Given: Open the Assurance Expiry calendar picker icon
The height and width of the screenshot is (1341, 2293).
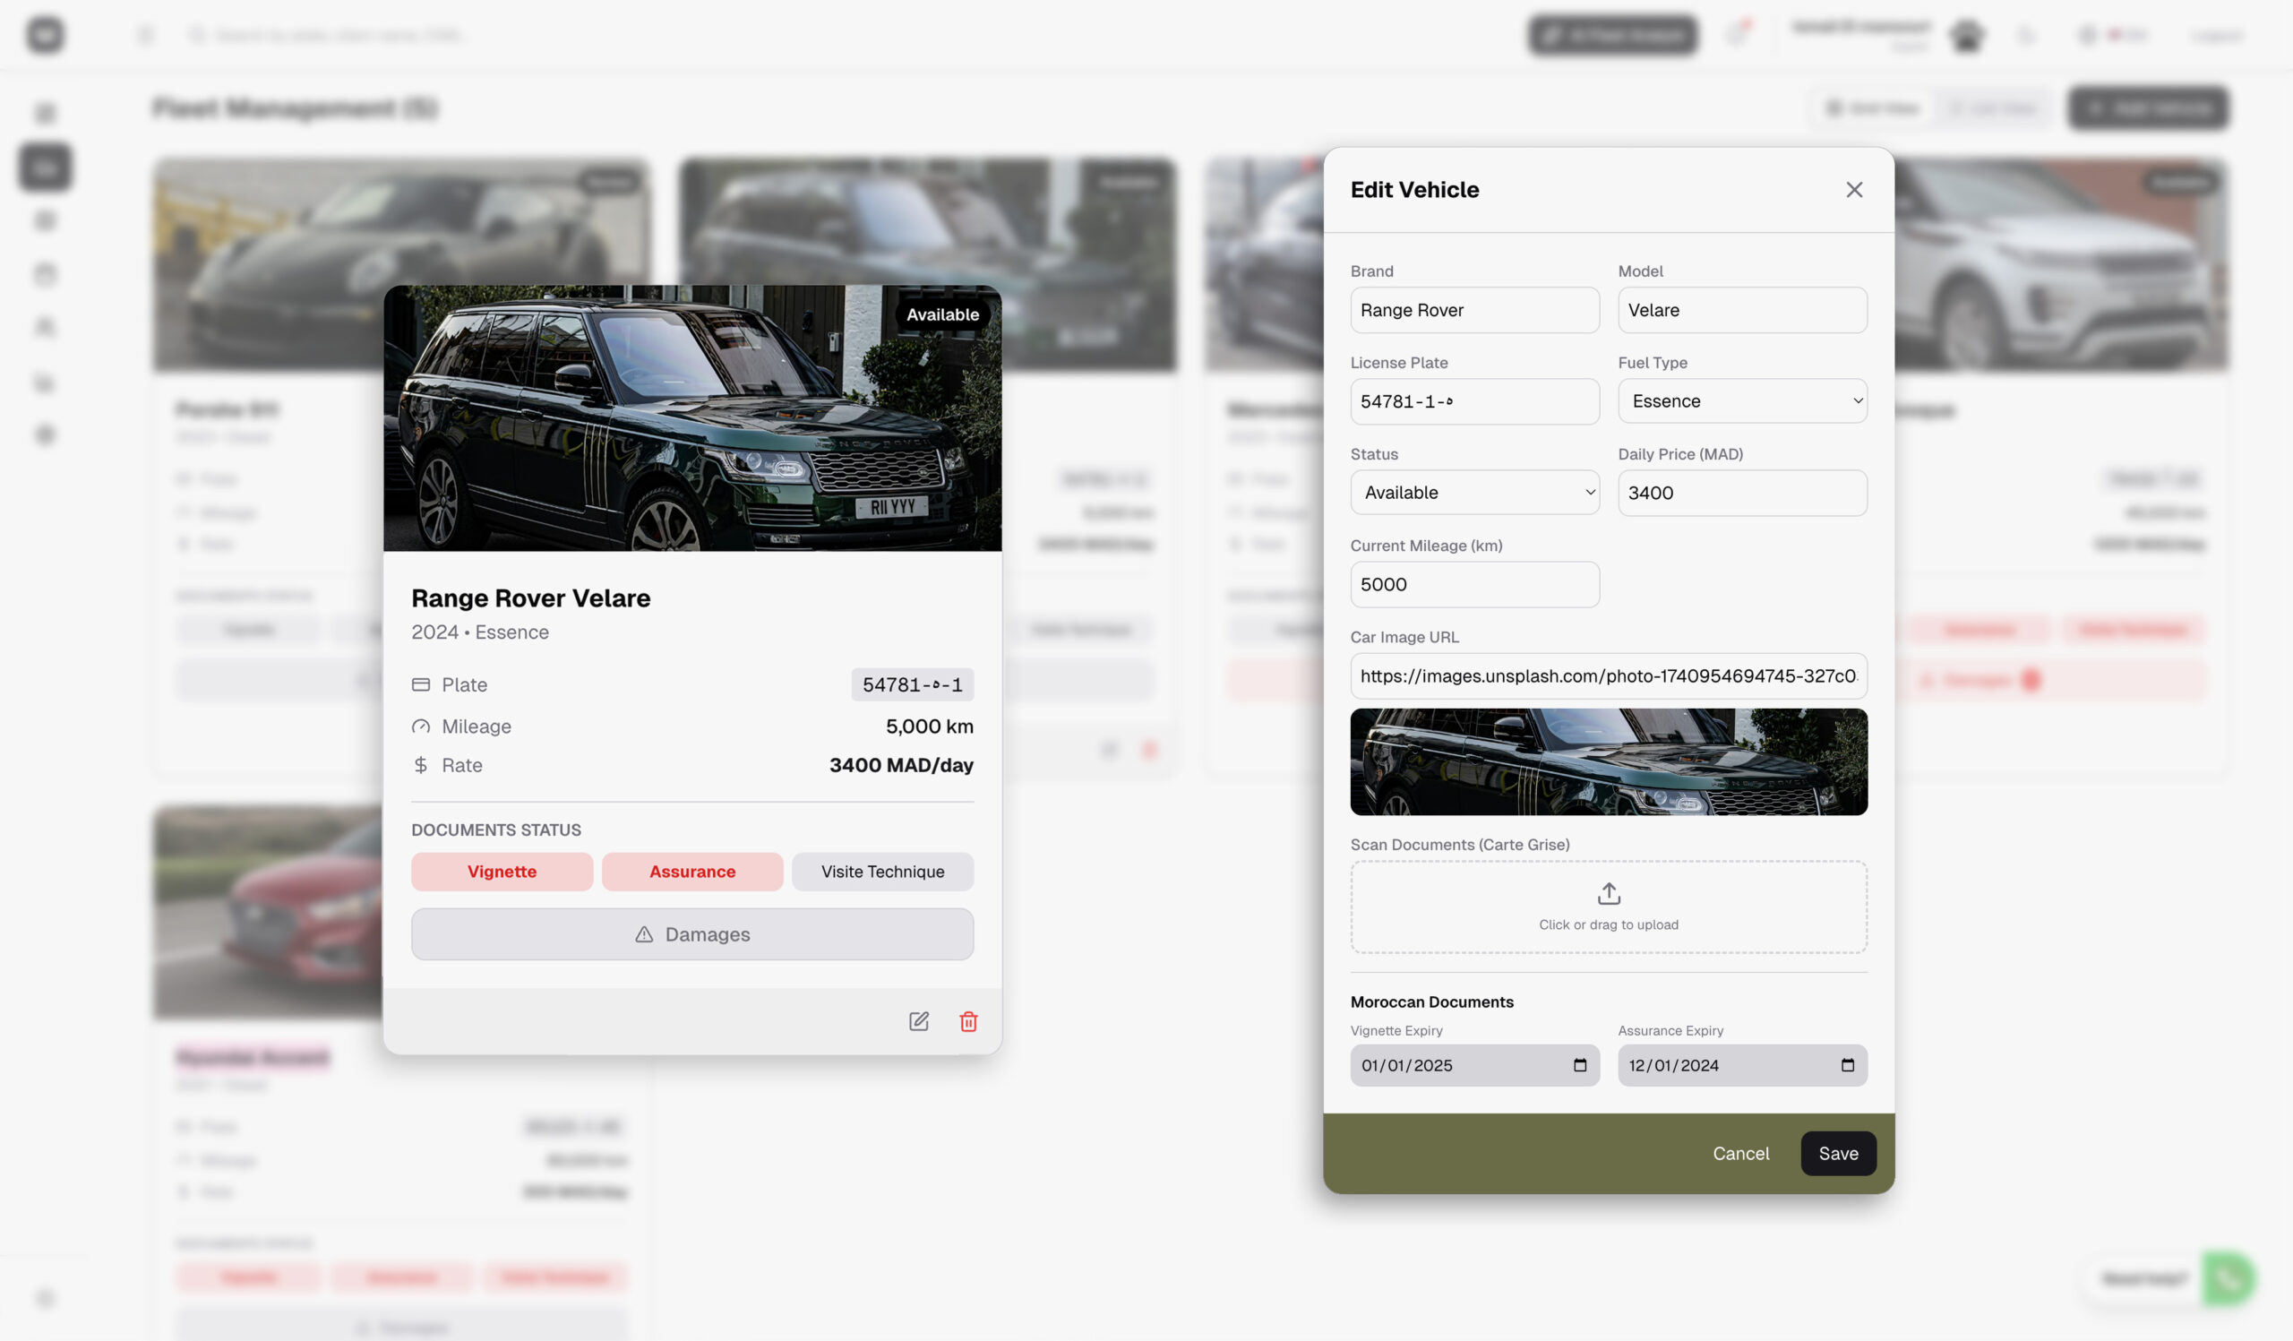Looking at the screenshot, I should [1847, 1064].
